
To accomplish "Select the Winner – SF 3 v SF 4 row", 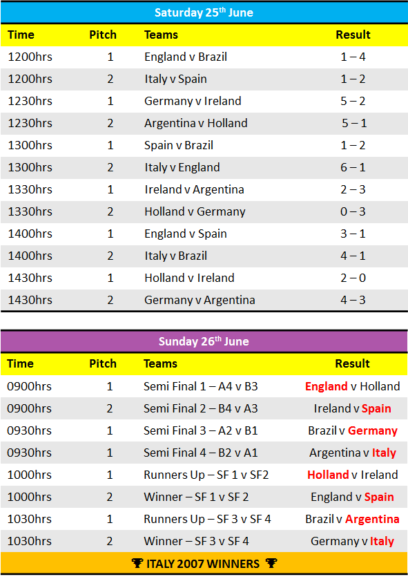I will point(204,541).
